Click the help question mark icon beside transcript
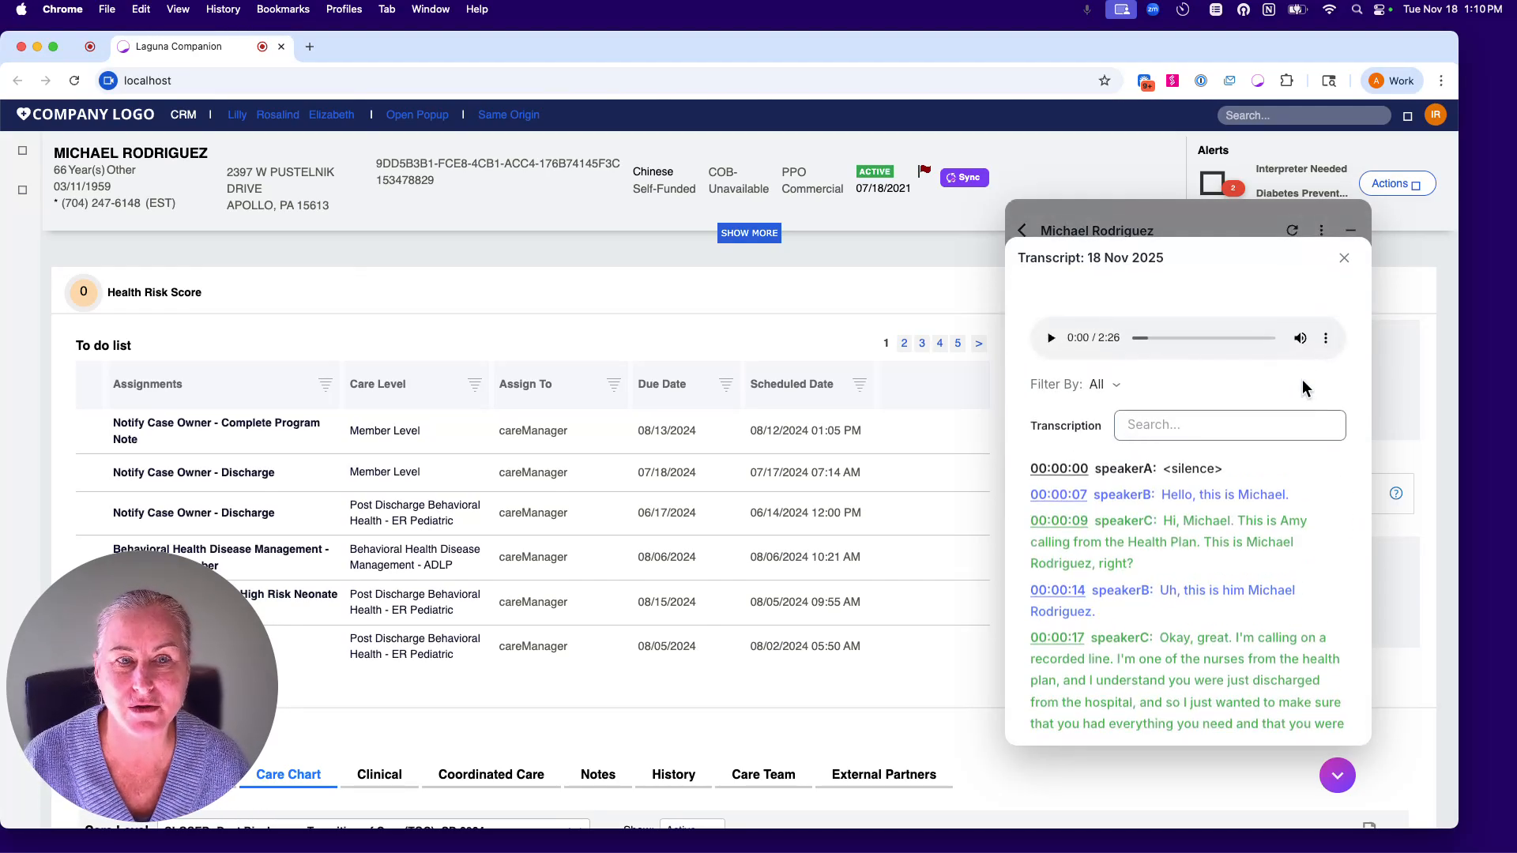This screenshot has width=1517, height=853. coord(1396,492)
